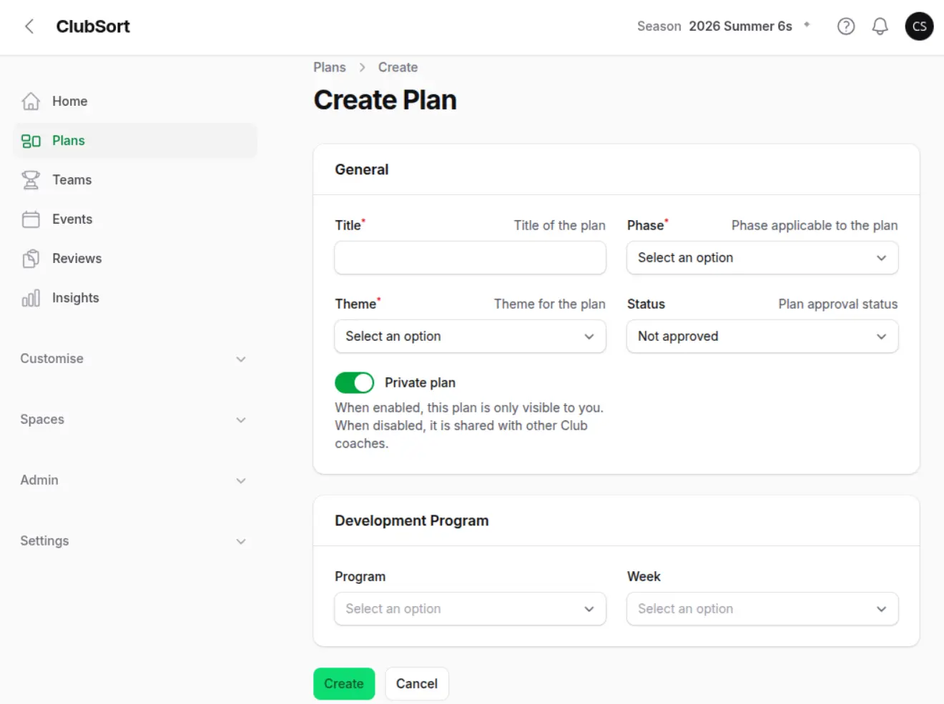The height and width of the screenshot is (704, 944).
Task: Click the Cancel button
Action: (x=417, y=684)
